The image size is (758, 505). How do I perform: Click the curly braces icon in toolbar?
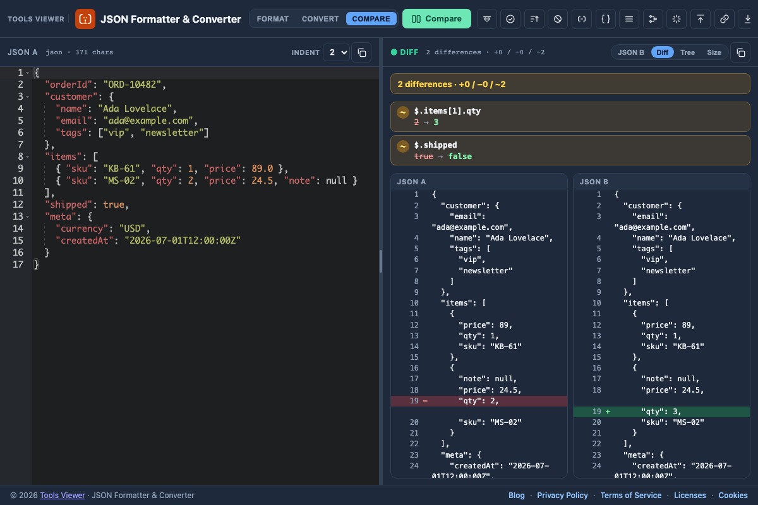(605, 19)
